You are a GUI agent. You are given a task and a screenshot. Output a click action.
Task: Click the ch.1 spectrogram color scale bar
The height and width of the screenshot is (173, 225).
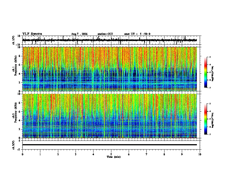coord(205,72)
